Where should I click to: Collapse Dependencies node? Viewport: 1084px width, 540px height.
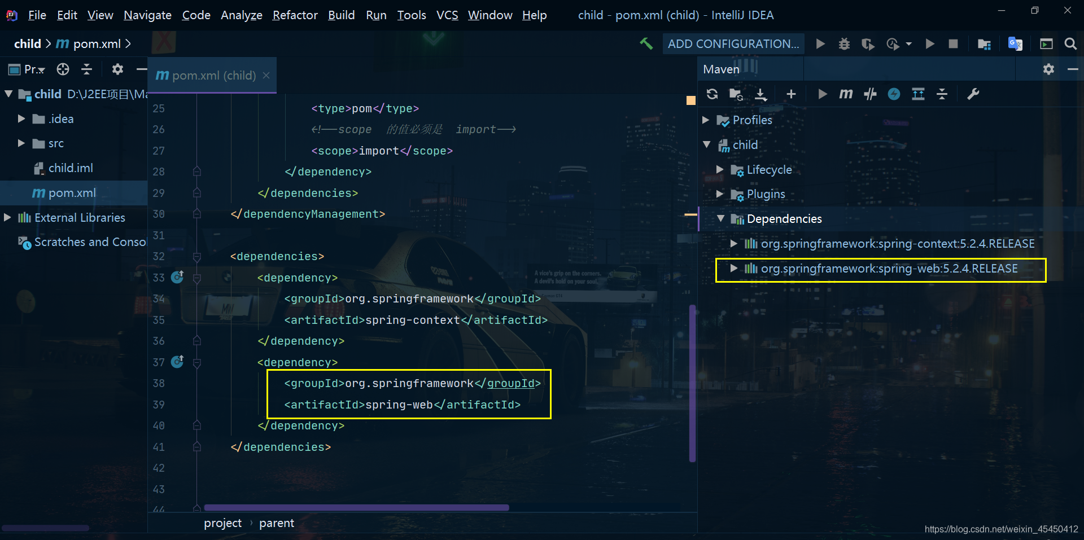720,218
